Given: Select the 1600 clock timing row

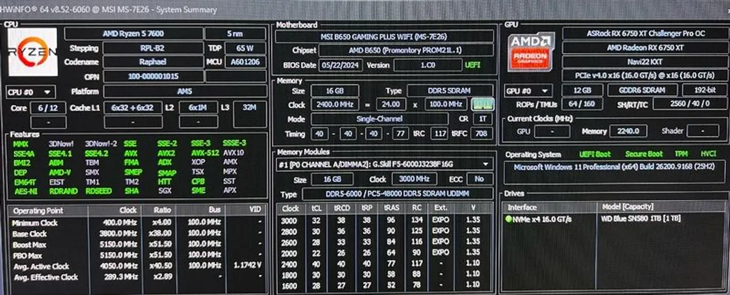Looking at the screenshot, I should 384,285.
